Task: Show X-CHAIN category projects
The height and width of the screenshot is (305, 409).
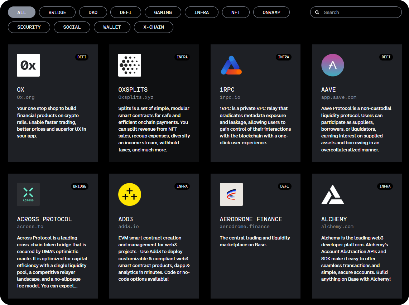Action: (154, 27)
